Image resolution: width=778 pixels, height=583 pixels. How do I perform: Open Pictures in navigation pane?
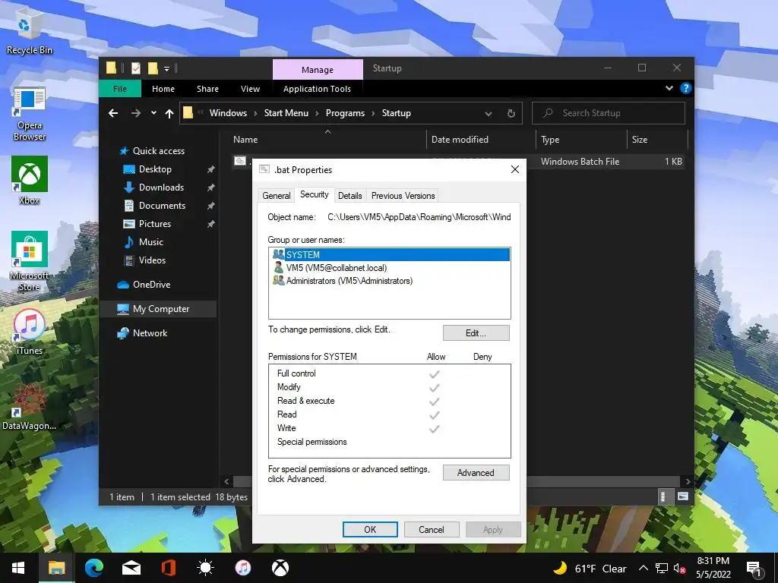point(155,224)
